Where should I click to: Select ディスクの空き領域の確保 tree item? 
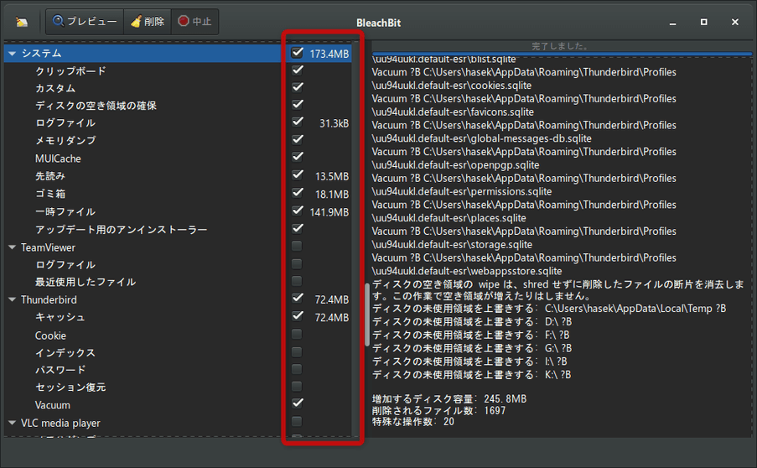coord(96,106)
